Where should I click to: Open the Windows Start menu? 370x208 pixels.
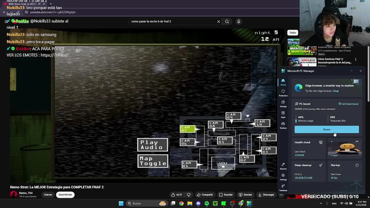coord(121,203)
